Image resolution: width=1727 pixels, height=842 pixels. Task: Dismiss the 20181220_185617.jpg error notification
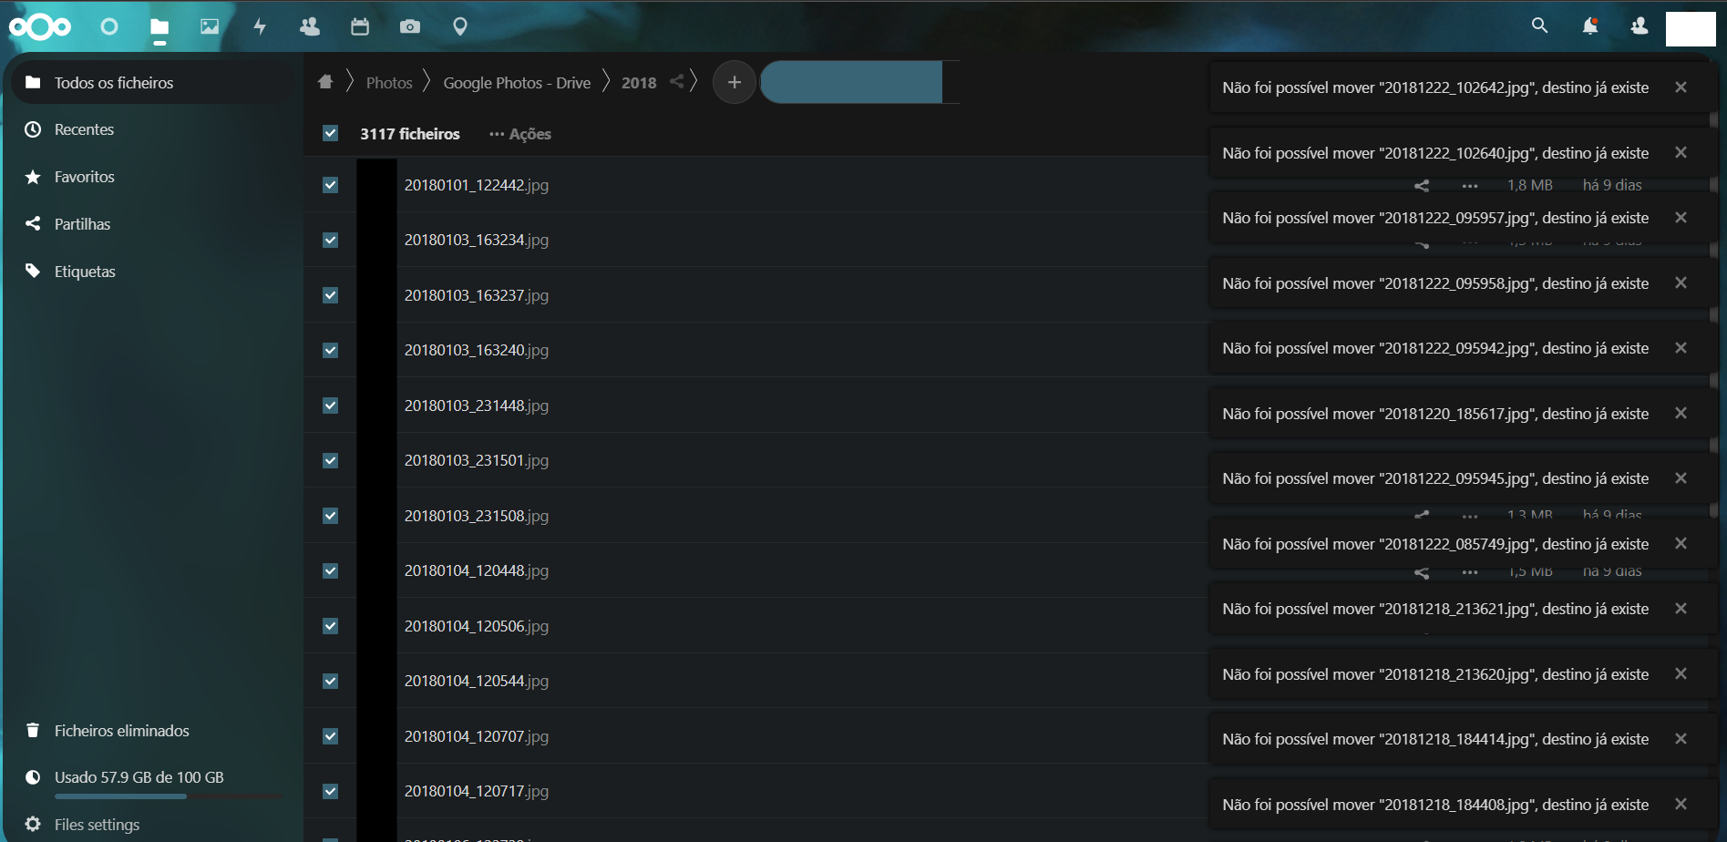pos(1681,414)
